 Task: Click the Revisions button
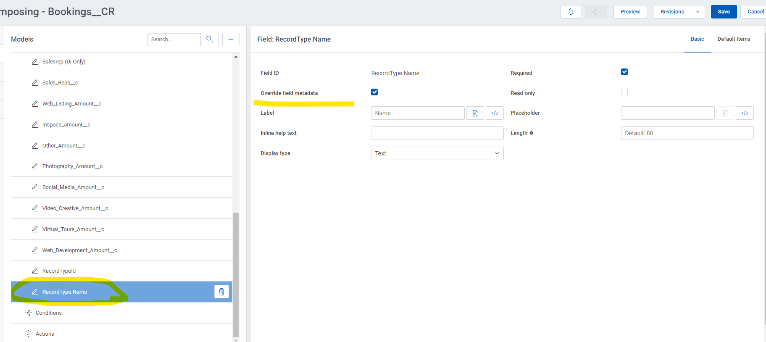pos(672,12)
